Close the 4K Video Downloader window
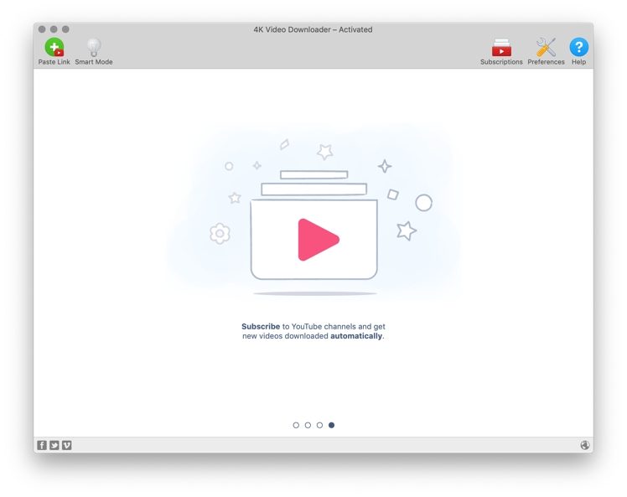 (x=43, y=29)
